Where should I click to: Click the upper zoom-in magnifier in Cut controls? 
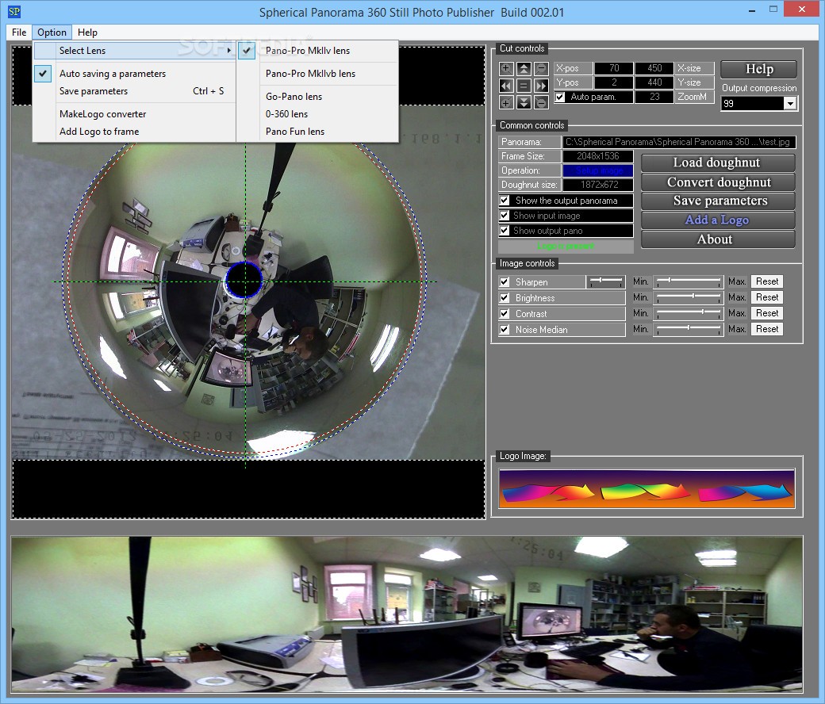[505, 68]
